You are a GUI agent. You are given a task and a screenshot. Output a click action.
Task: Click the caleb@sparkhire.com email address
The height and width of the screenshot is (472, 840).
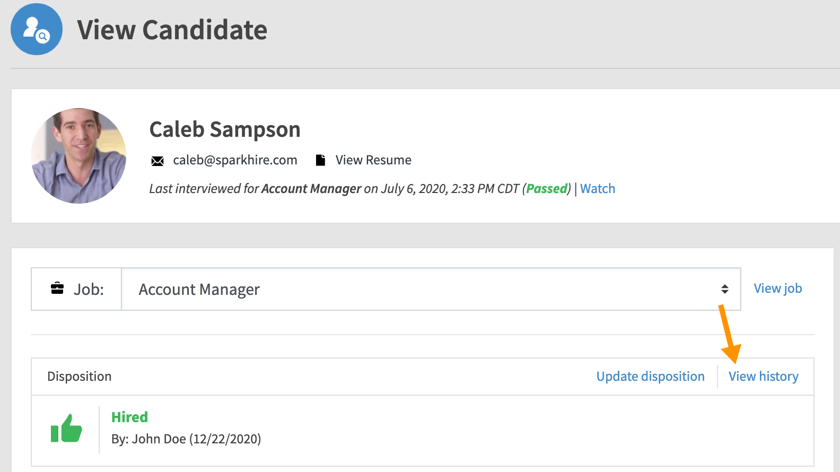(235, 160)
